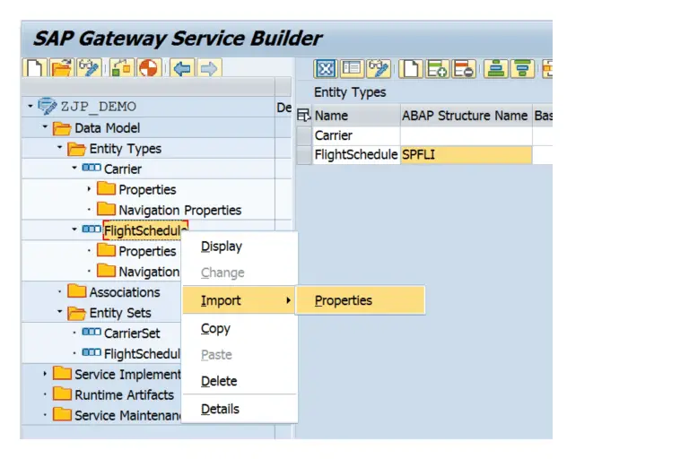689x459 pixels.
Task: Open the Associations tree node
Action: pos(124,292)
